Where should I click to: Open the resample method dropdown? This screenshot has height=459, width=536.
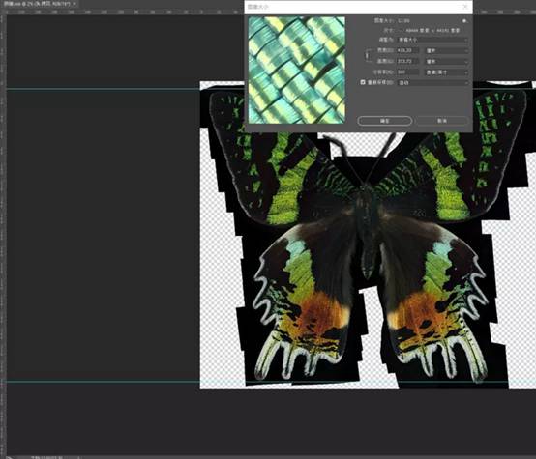click(432, 83)
